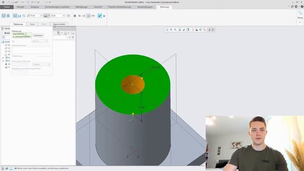The width and height of the screenshot is (304, 171).
Task: Click the lightweight hole icon after depth
Action: tap(68, 16)
